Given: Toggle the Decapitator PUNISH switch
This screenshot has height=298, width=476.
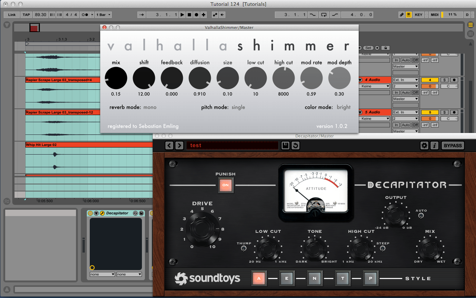Looking at the screenshot, I should [x=225, y=185].
